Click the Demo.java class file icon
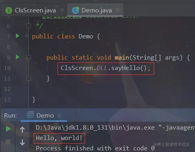 coord(76,10)
